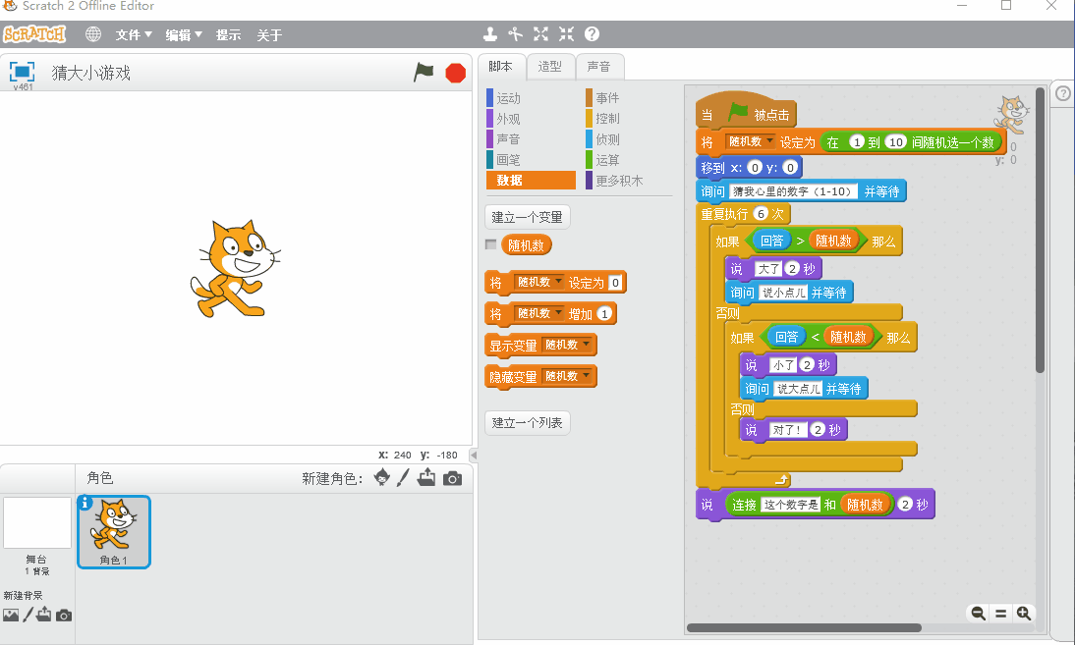Expand the 编辑 dropdown menu

tap(183, 34)
